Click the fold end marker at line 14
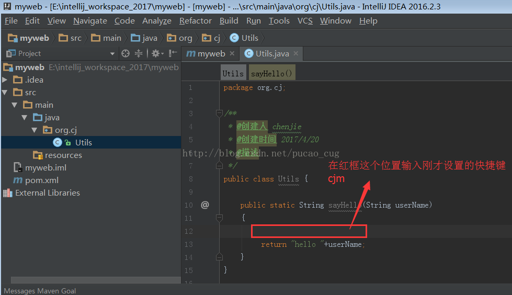 (x=220, y=257)
